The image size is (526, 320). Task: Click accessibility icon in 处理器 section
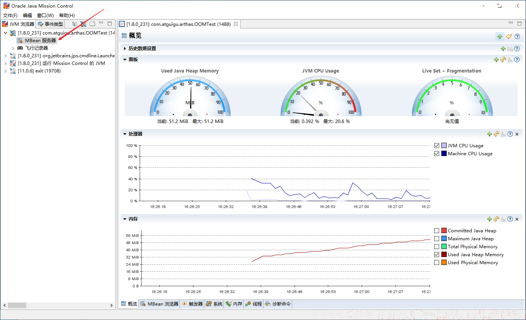pyautogui.click(x=503, y=134)
